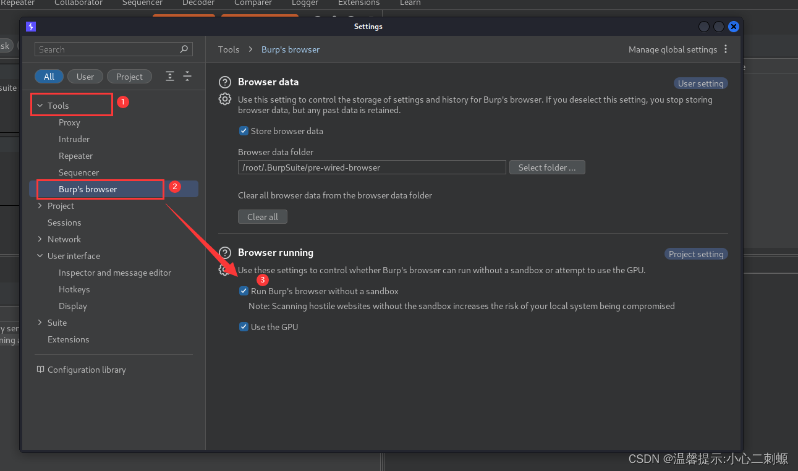798x471 pixels.
Task: Click the Burp's browser breadcrumb
Action: pos(291,49)
